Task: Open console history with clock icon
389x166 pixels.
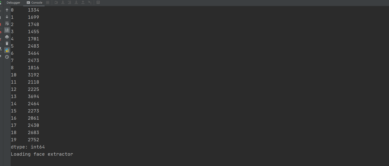Action: pos(7,57)
